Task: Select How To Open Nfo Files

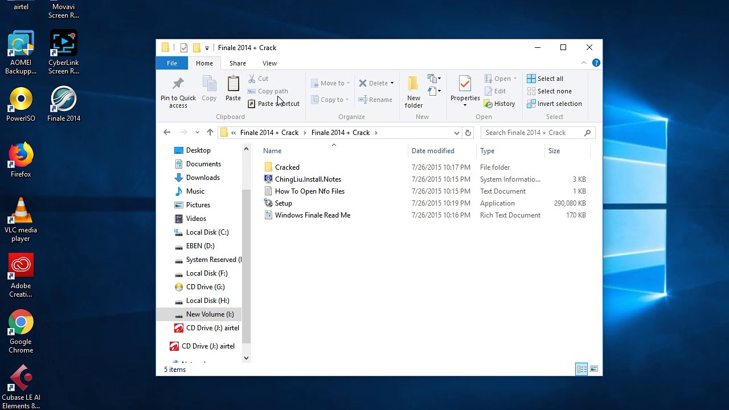Action: pos(310,191)
